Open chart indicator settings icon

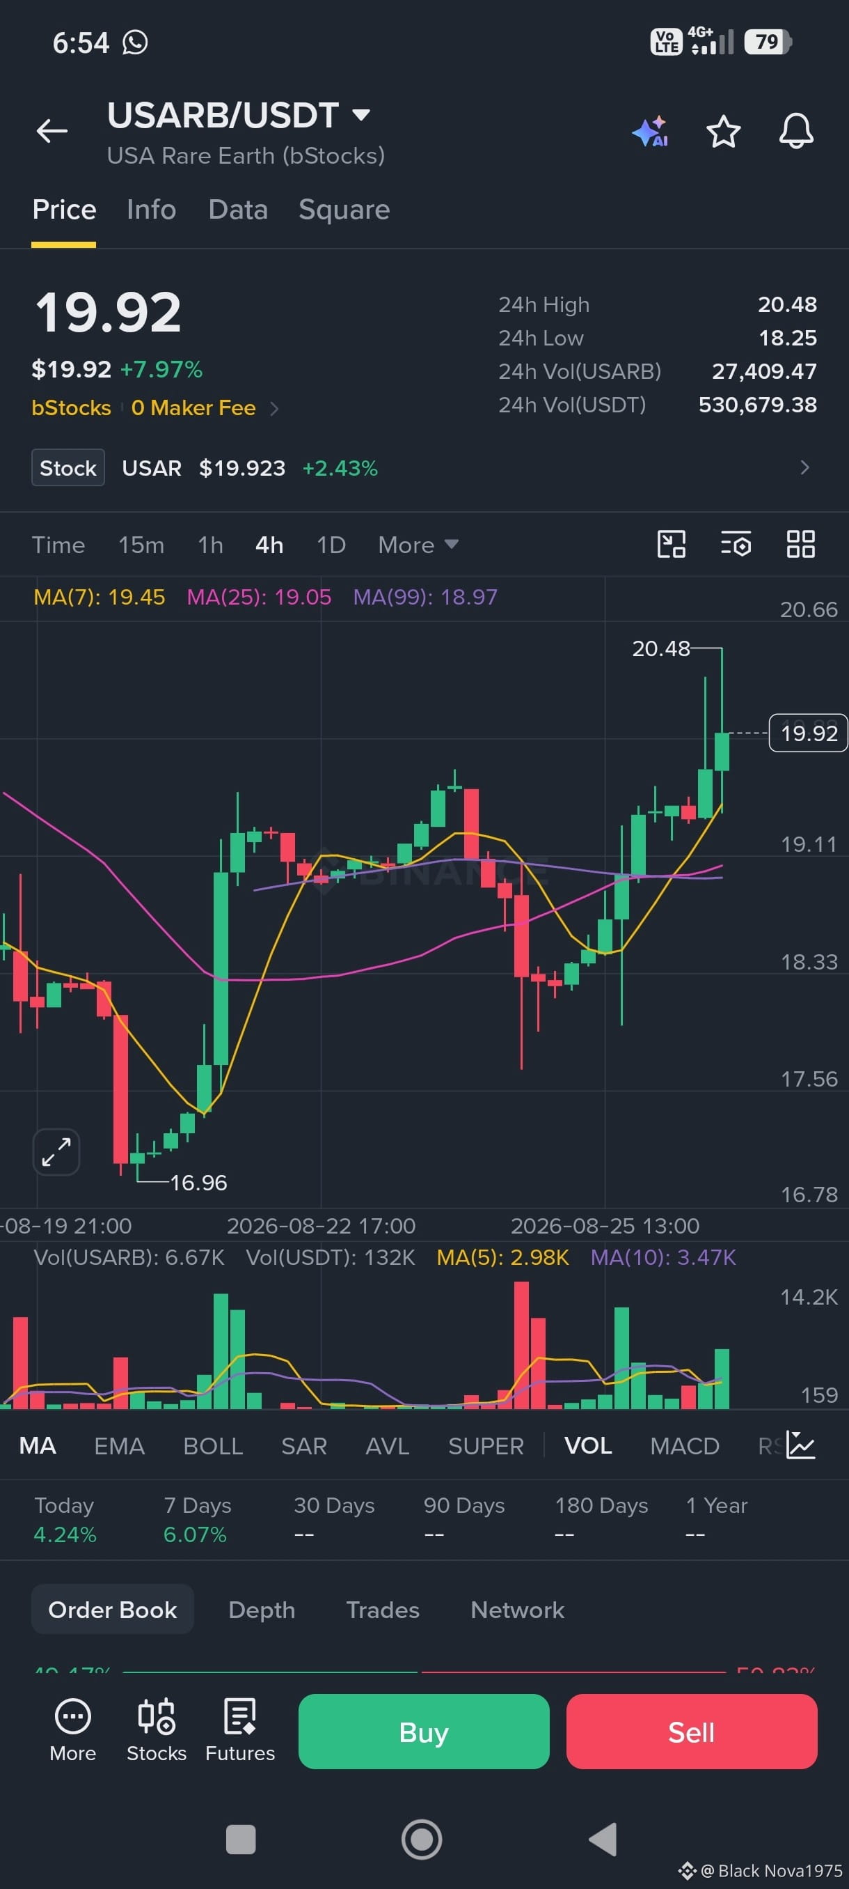click(x=736, y=544)
